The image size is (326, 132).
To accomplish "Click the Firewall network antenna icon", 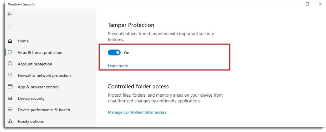I will (x=10, y=75).
